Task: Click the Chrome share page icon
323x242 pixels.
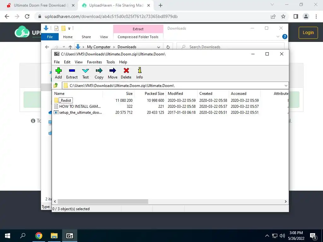Action: (x=273, y=16)
